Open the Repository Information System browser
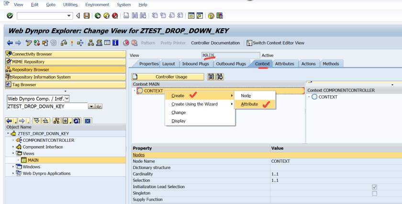Viewport: 402px width, 204px height. (41, 77)
